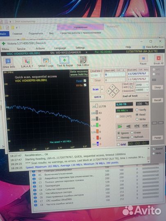Open the Service menu
The image size is (166, 221).
(21, 49)
